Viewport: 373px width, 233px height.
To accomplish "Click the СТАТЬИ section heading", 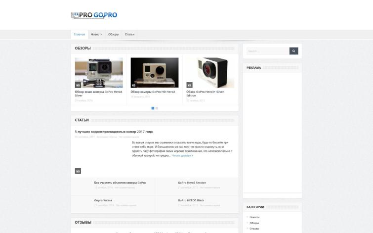I will point(82,120).
